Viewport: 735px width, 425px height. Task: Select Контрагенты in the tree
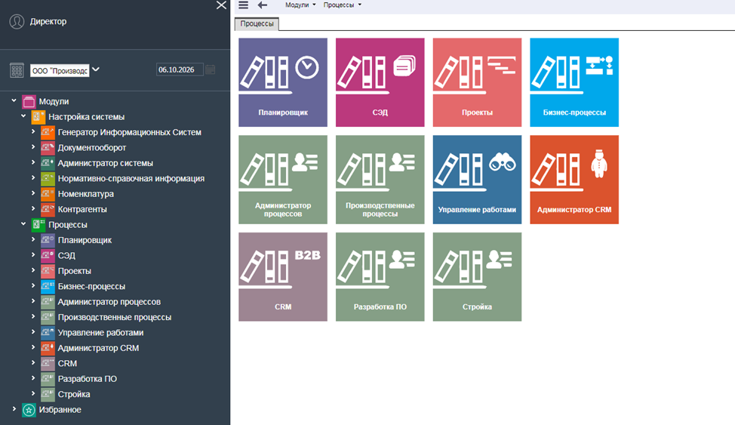click(x=82, y=209)
